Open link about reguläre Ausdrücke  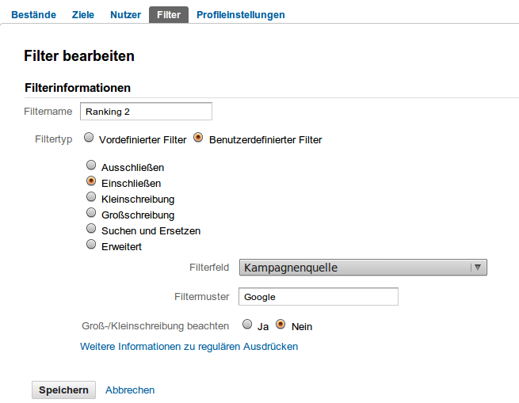point(189,347)
